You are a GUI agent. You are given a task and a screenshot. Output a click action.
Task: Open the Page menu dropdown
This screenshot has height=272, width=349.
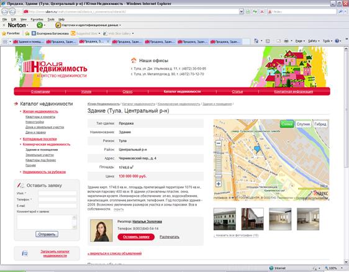coord(300,41)
